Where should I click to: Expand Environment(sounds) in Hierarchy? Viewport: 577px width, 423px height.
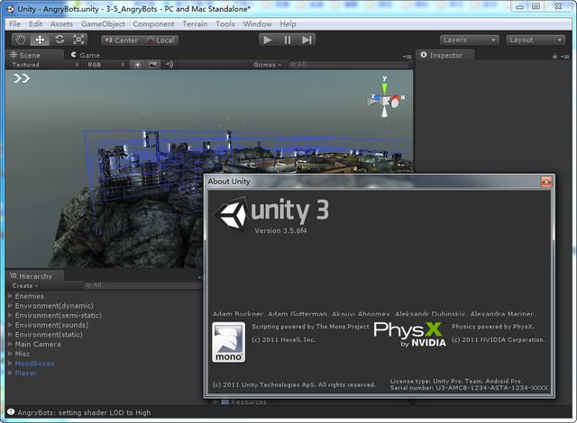pyautogui.click(x=10, y=325)
